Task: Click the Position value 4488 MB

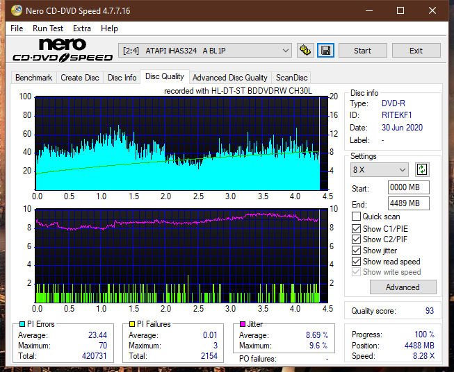Action: (419, 346)
